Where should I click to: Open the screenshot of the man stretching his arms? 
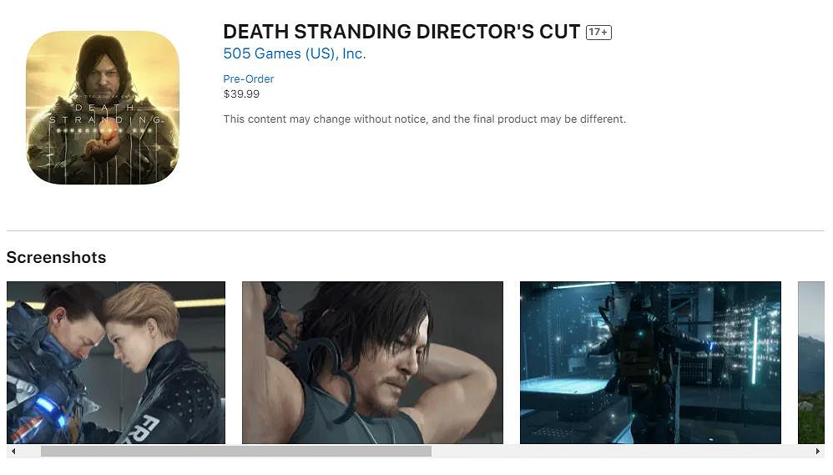point(372,362)
